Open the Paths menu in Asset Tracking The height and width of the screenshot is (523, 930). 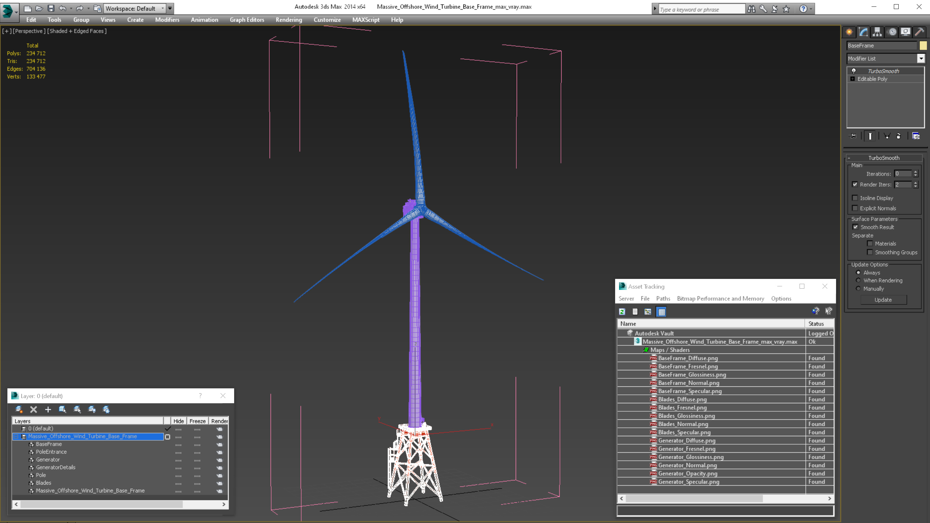tap(663, 299)
